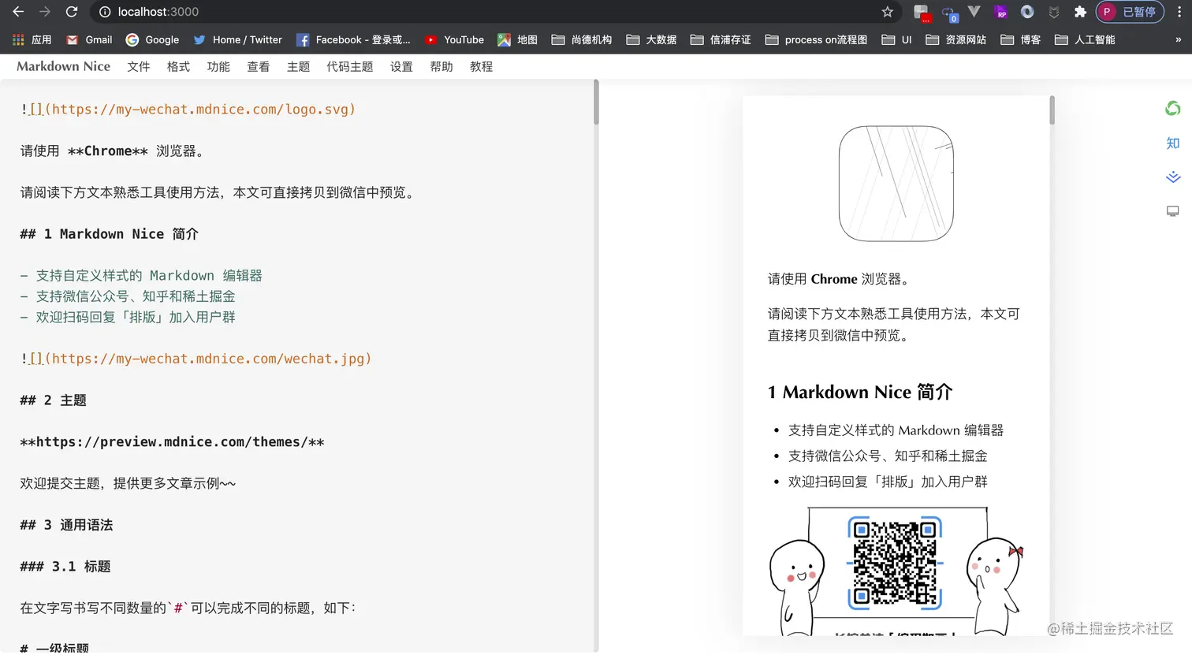Click the profile 已暂停 button
Image resolution: width=1192 pixels, height=655 pixels.
[x=1130, y=12]
